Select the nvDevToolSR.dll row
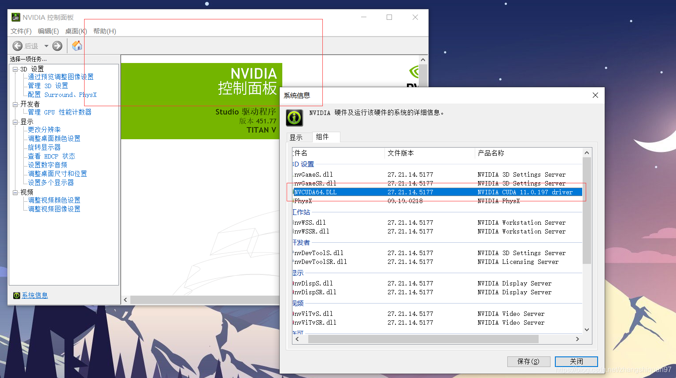Image resolution: width=676 pixels, height=378 pixels. 437,262
